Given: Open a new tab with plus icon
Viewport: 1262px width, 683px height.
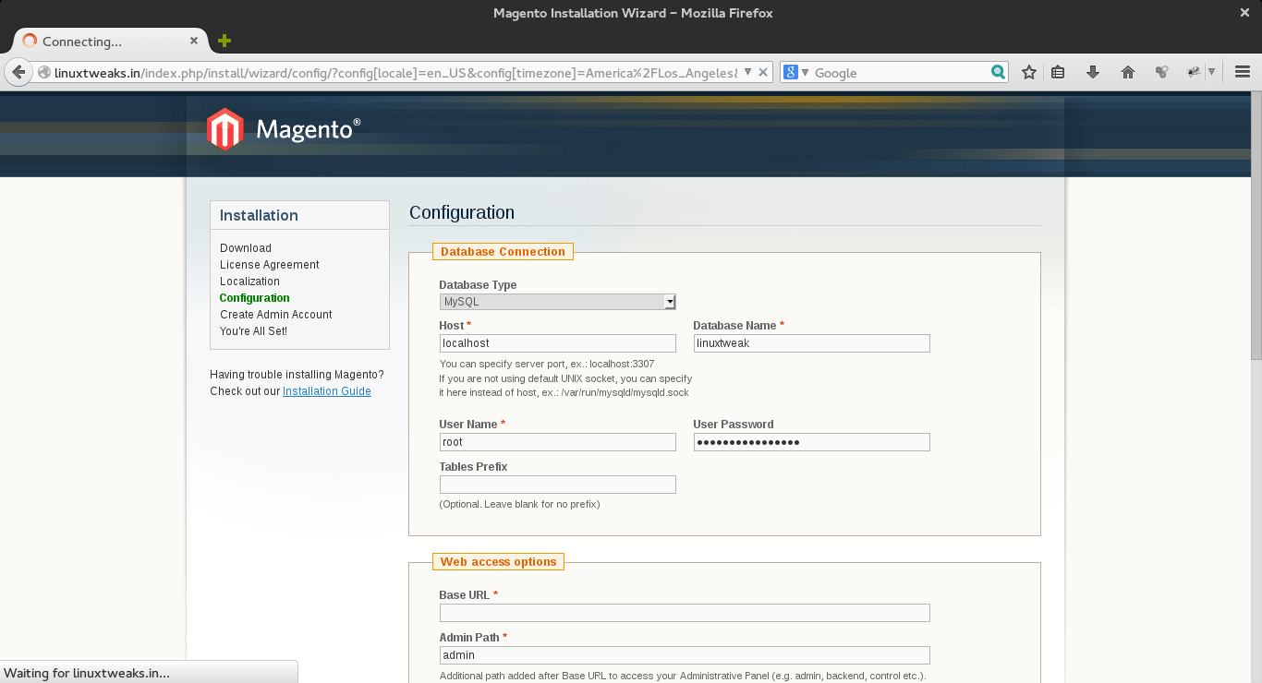Looking at the screenshot, I should tap(224, 41).
